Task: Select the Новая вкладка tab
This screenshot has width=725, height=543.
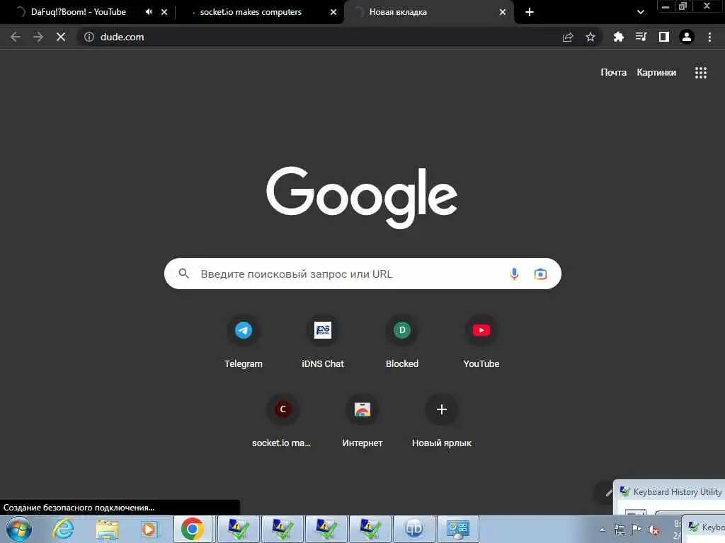Action: point(398,12)
